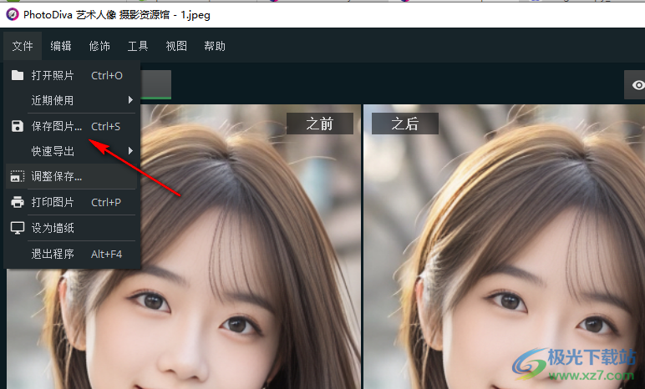Click the 之前 label
The width and height of the screenshot is (645, 389).
320,124
